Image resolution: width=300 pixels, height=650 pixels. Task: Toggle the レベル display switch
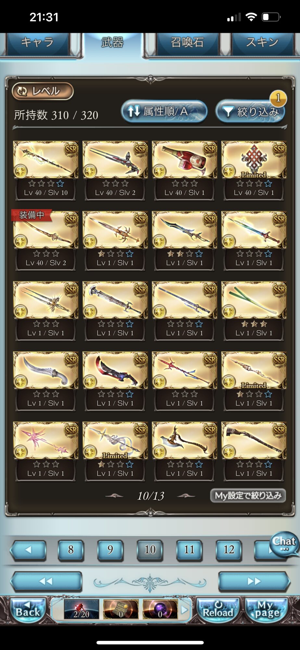coord(43,91)
